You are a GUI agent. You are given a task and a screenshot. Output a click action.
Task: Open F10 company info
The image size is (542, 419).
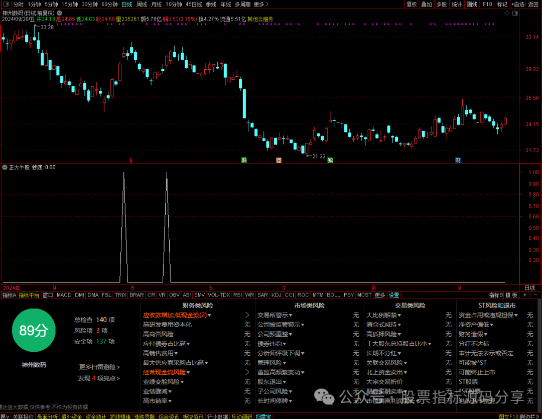(487, 4)
